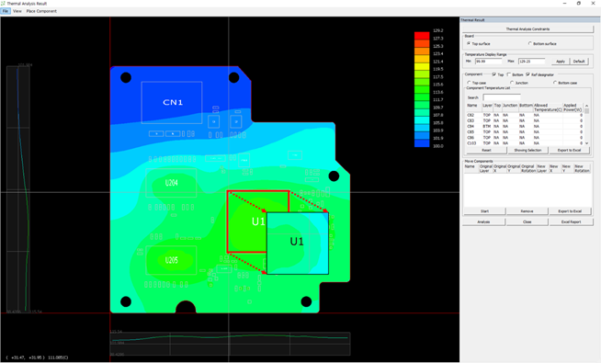Select the U205 component on the board
Viewport: 601px width, 363px height.
click(171, 260)
